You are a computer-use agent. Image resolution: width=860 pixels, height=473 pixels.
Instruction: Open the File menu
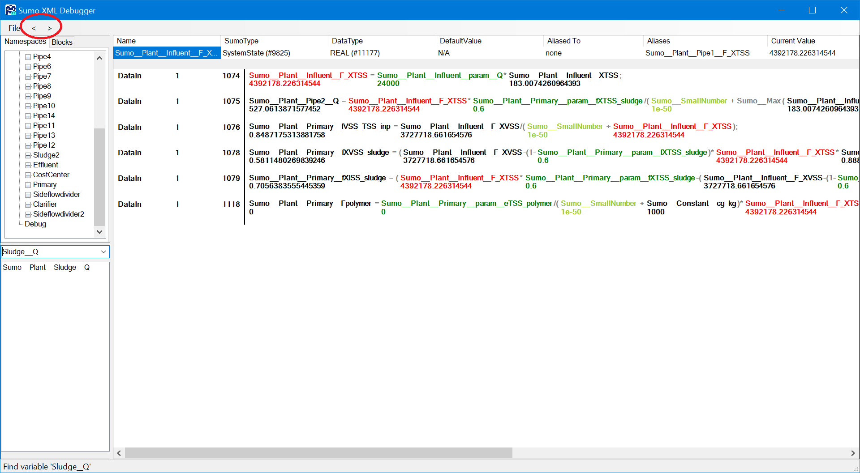(14, 28)
